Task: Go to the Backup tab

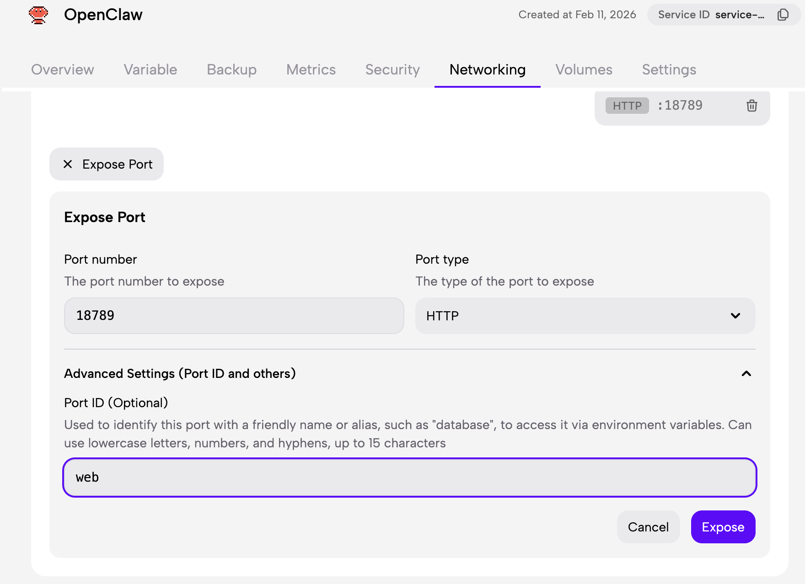Action: click(231, 69)
